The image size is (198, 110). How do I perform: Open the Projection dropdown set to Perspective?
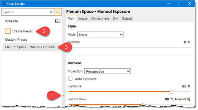click(x=107, y=71)
